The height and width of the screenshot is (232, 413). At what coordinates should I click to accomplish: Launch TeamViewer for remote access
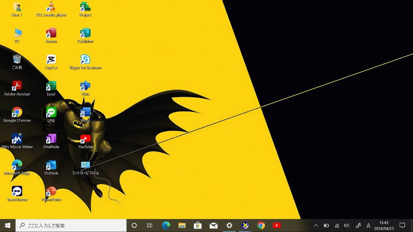pos(17,191)
